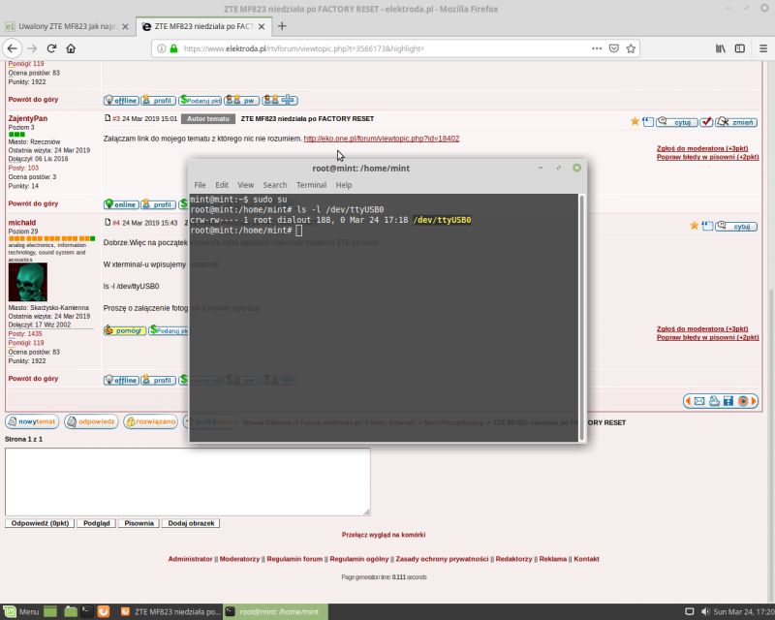This screenshot has height=620, width=775.
Task: Send a private message with the pw button
Action: pyautogui.click(x=241, y=101)
